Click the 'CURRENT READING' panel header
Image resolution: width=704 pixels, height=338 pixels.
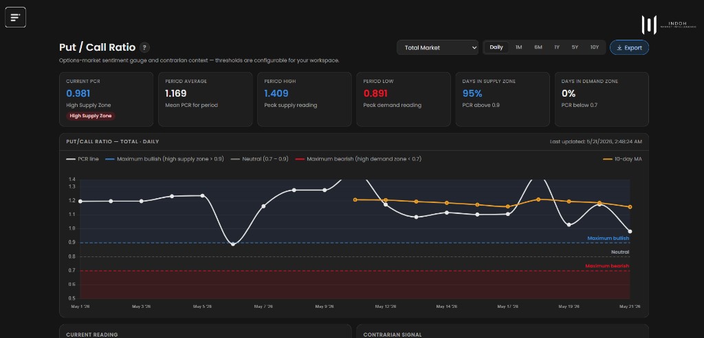[91, 335]
